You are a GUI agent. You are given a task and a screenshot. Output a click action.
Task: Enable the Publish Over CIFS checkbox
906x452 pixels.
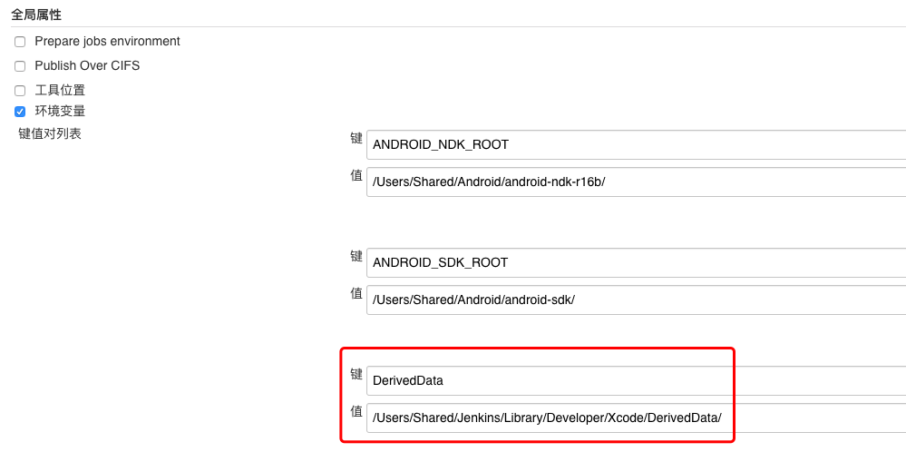(20, 66)
